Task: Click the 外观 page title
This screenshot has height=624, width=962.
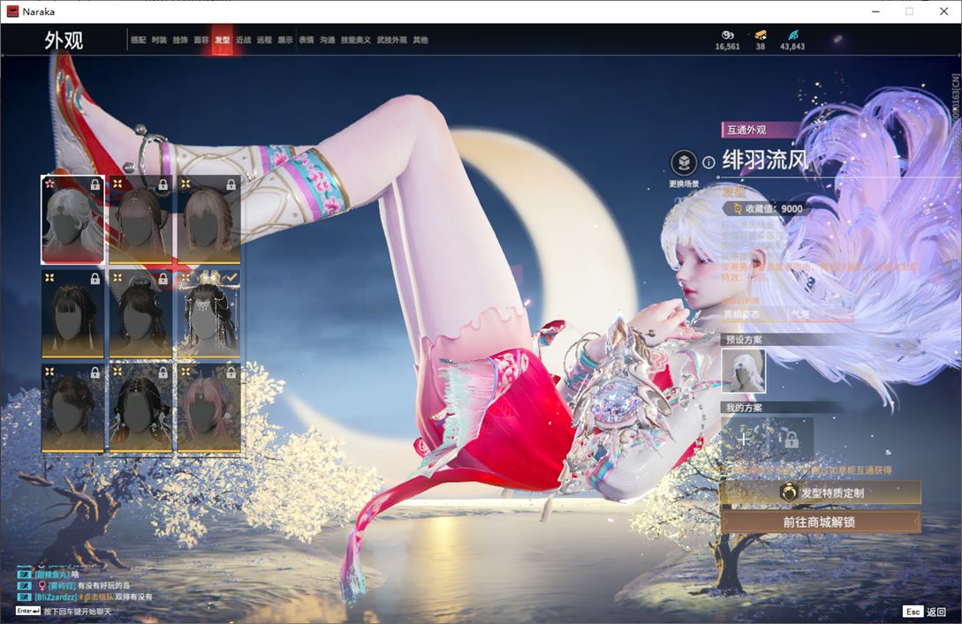Action: pos(64,41)
